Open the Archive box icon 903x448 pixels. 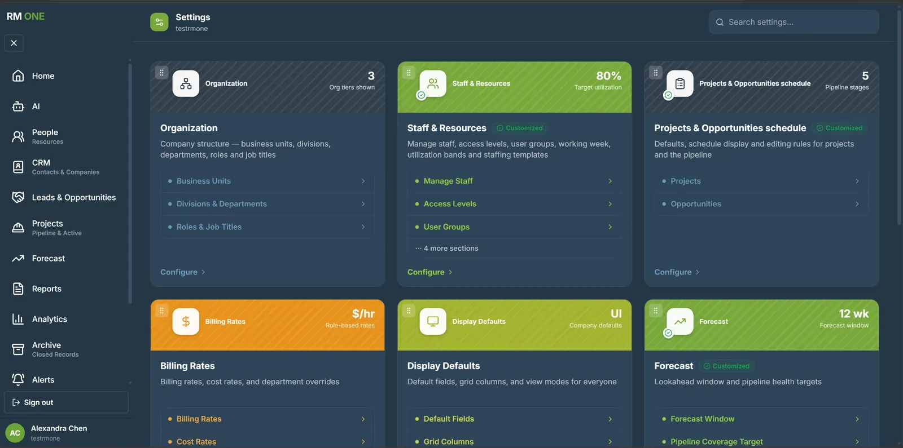(x=18, y=349)
